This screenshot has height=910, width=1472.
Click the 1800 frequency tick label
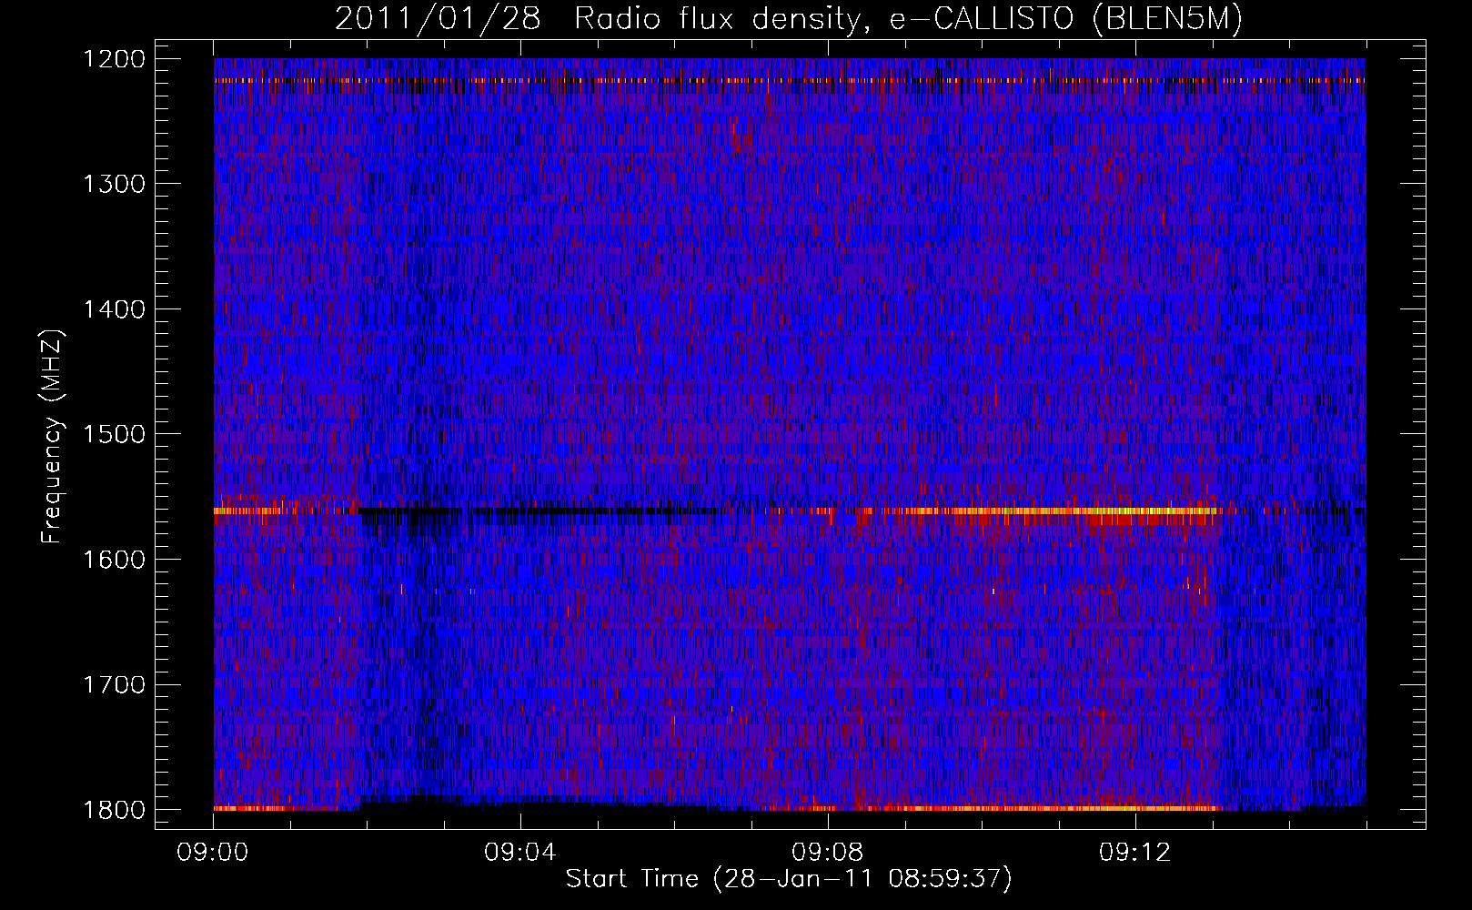114,810
